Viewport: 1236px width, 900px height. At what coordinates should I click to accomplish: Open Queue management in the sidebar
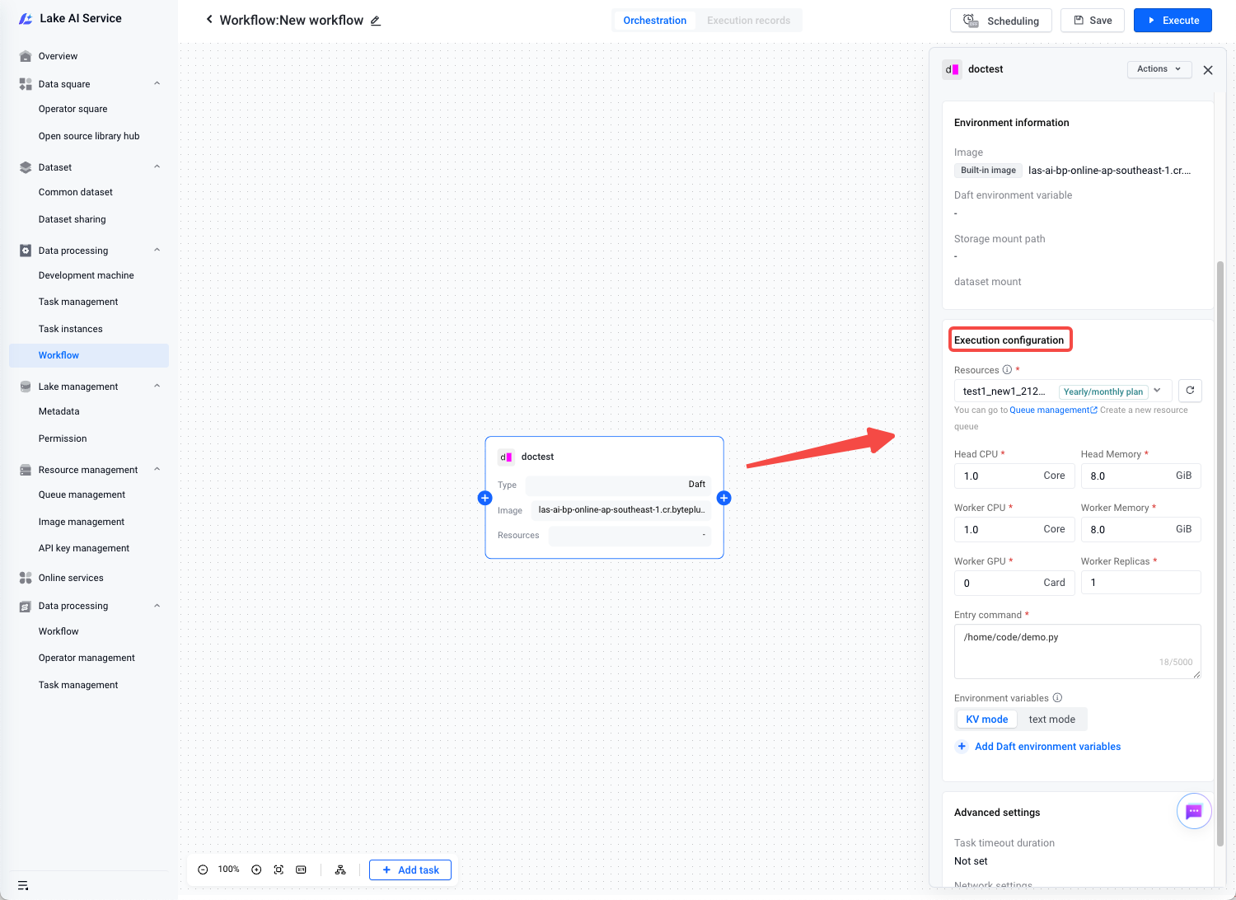82,495
